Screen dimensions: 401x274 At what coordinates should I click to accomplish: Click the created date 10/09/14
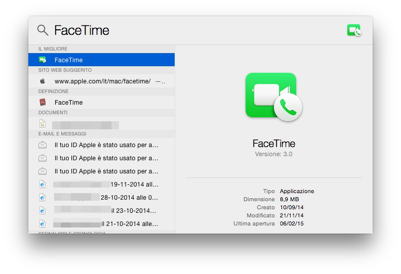click(x=292, y=207)
